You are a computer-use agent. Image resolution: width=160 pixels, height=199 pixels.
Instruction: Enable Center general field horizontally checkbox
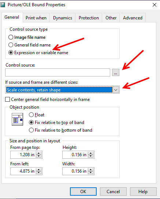tap(7, 99)
